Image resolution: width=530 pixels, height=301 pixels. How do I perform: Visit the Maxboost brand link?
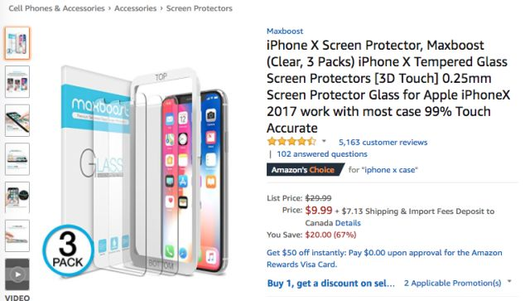[x=285, y=32]
